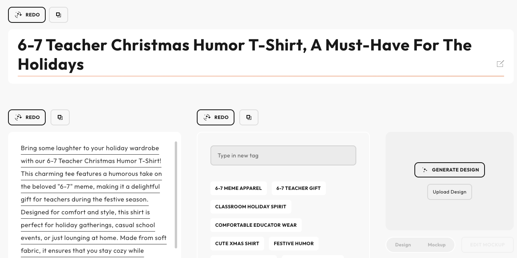The width and height of the screenshot is (517, 258).
Task: Click the Generate Design button
Action: [450, 170]
